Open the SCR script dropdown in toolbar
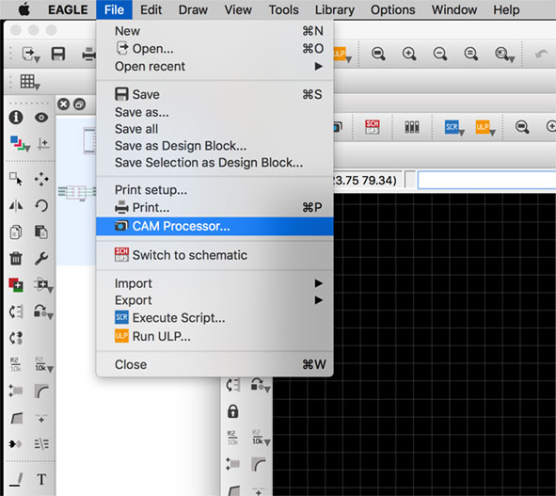Viewport: 556px width, 496px height. pos(454,127)
